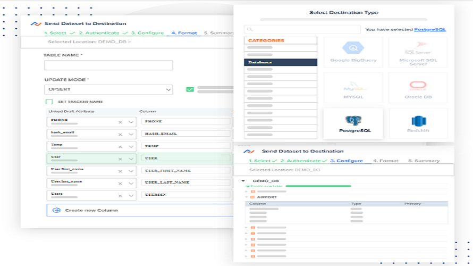Click the search magnifier icon
This screenshot has width=473, height=266.
pos(249,29)
